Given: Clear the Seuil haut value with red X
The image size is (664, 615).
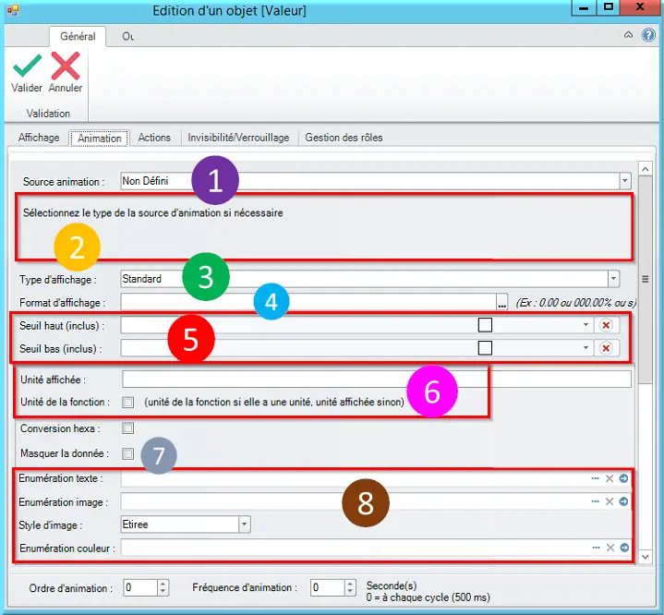Looking at the screenshot, I should [606, 325].
